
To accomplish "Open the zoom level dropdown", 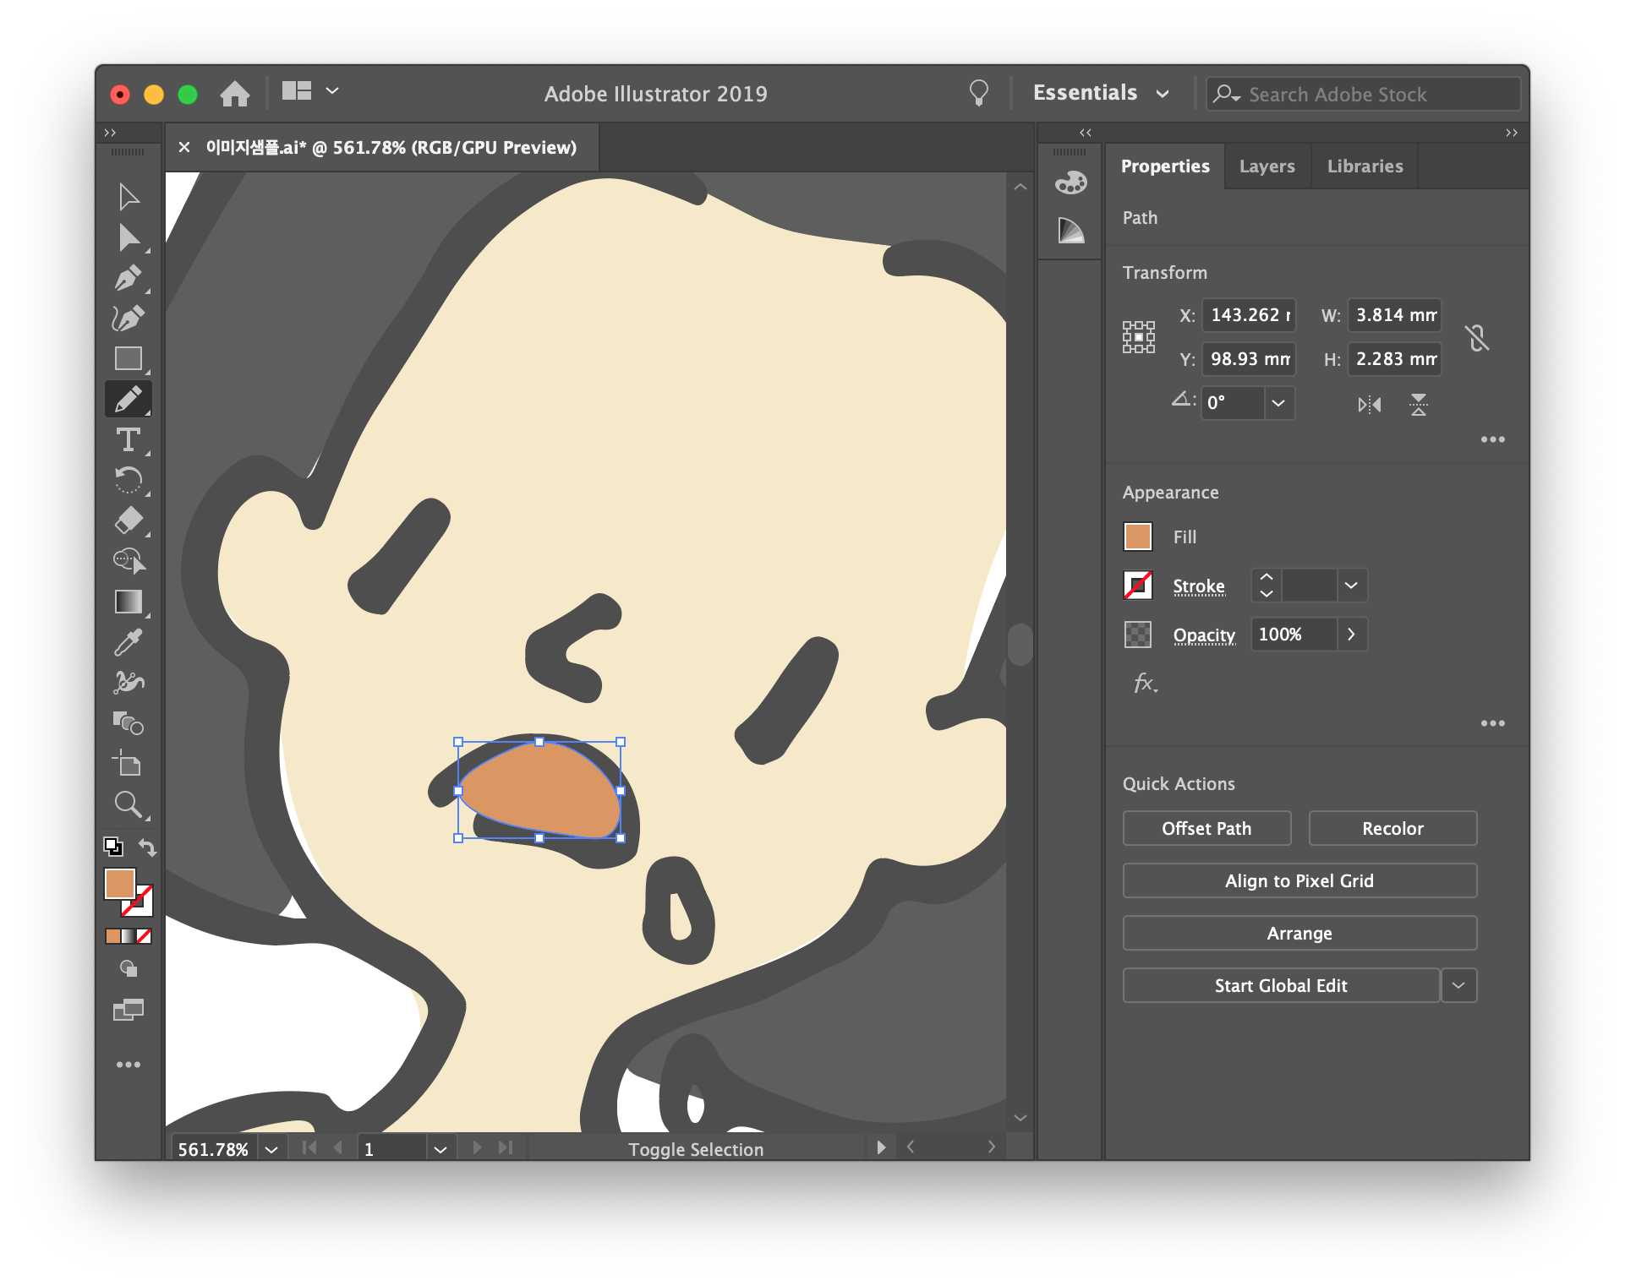I will pos(271,1149).
